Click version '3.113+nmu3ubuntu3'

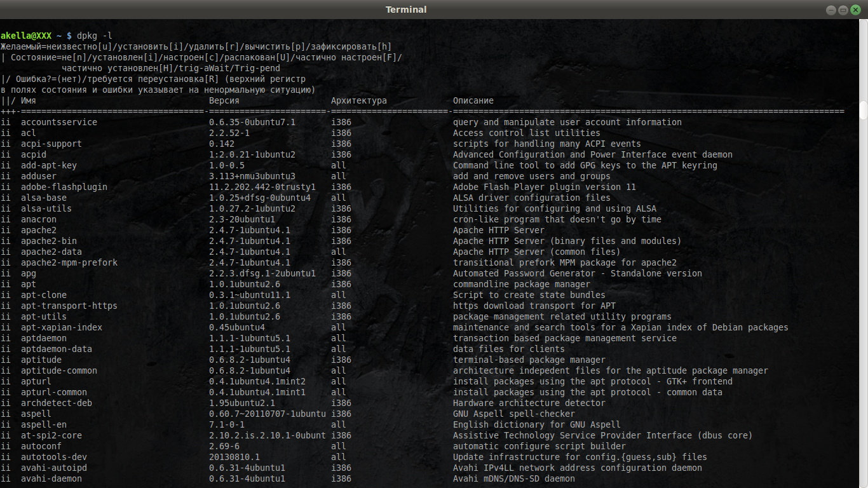click(x=252, y=176)
